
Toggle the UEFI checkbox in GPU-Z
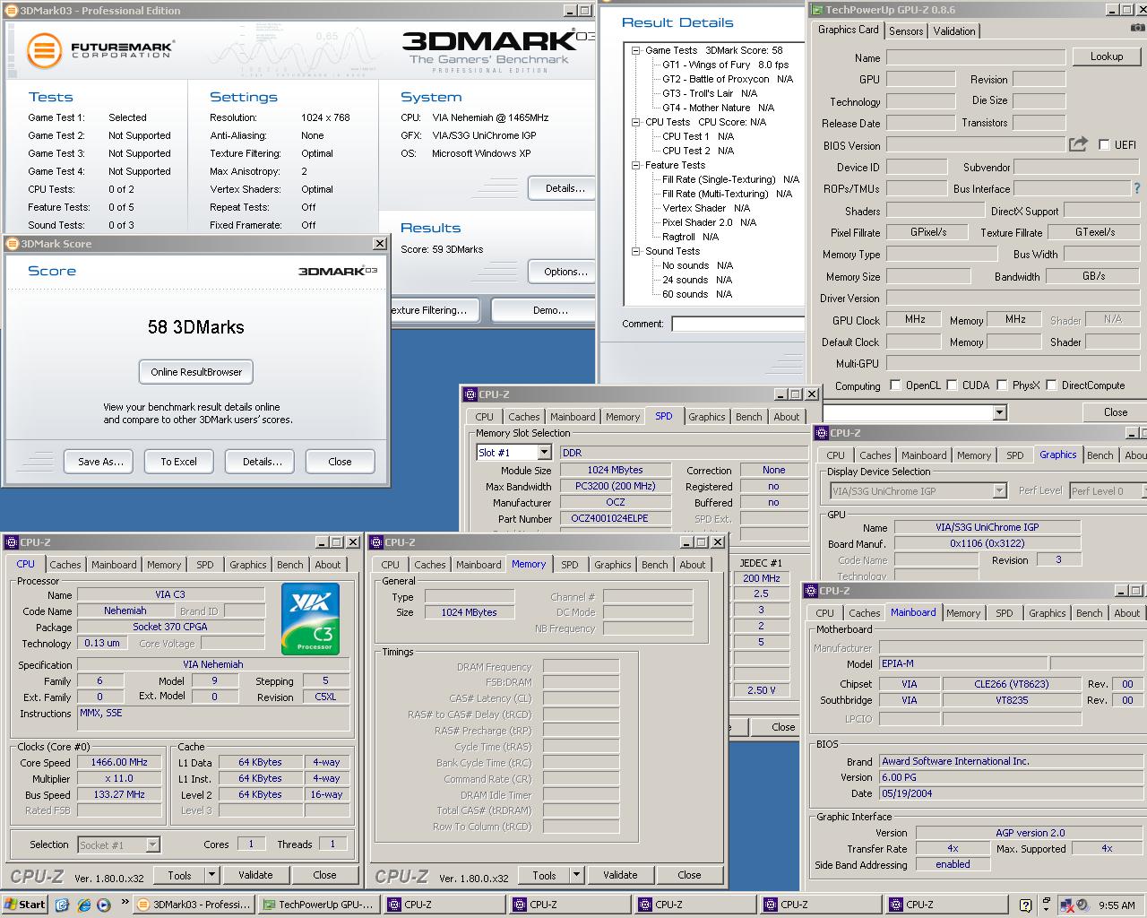point(1104,144)
